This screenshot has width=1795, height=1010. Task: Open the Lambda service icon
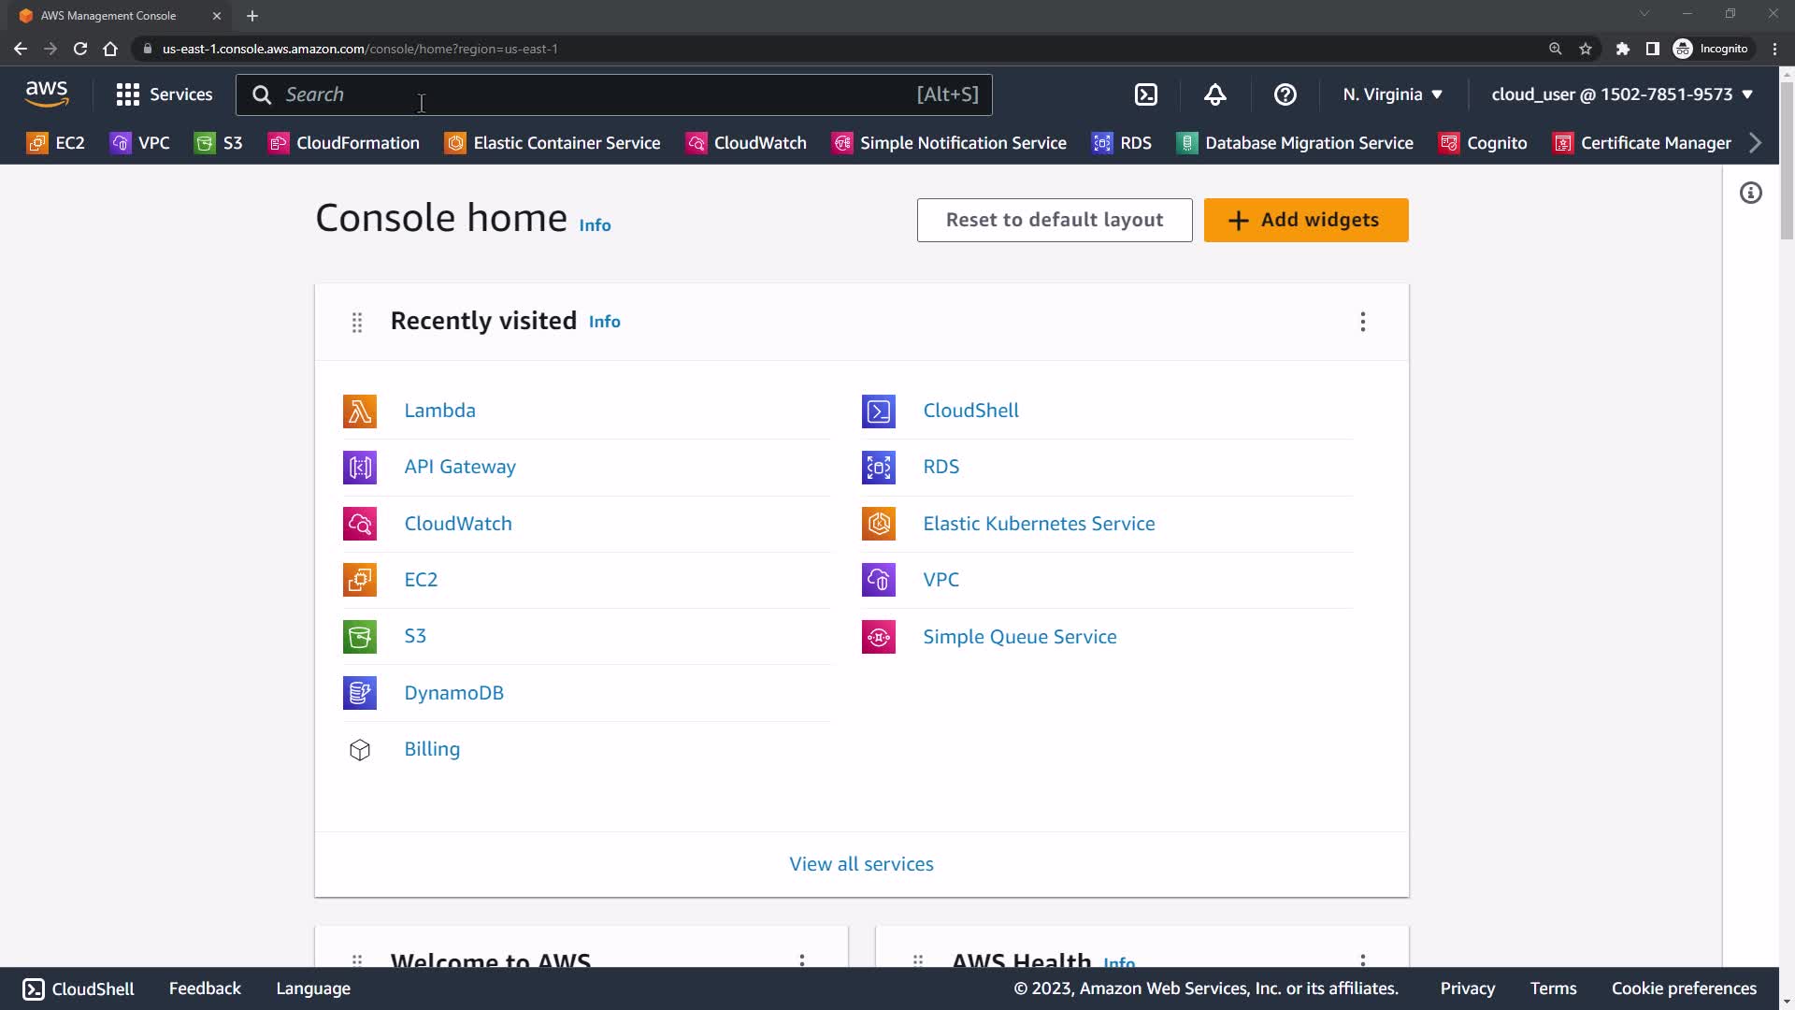[x=360, y=411]
